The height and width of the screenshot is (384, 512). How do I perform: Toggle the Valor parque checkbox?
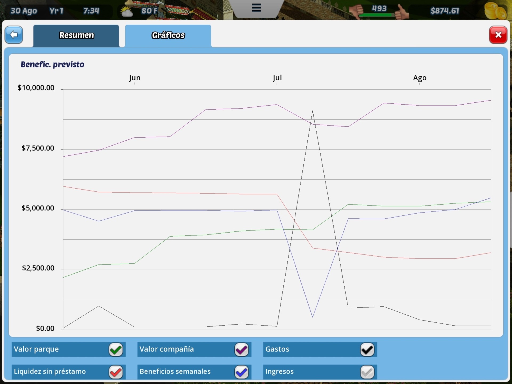click(x=116, y=350)
